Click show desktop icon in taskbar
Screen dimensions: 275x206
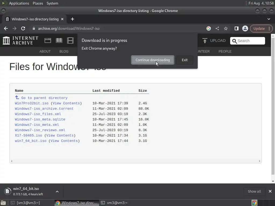(x=3, y=203)
